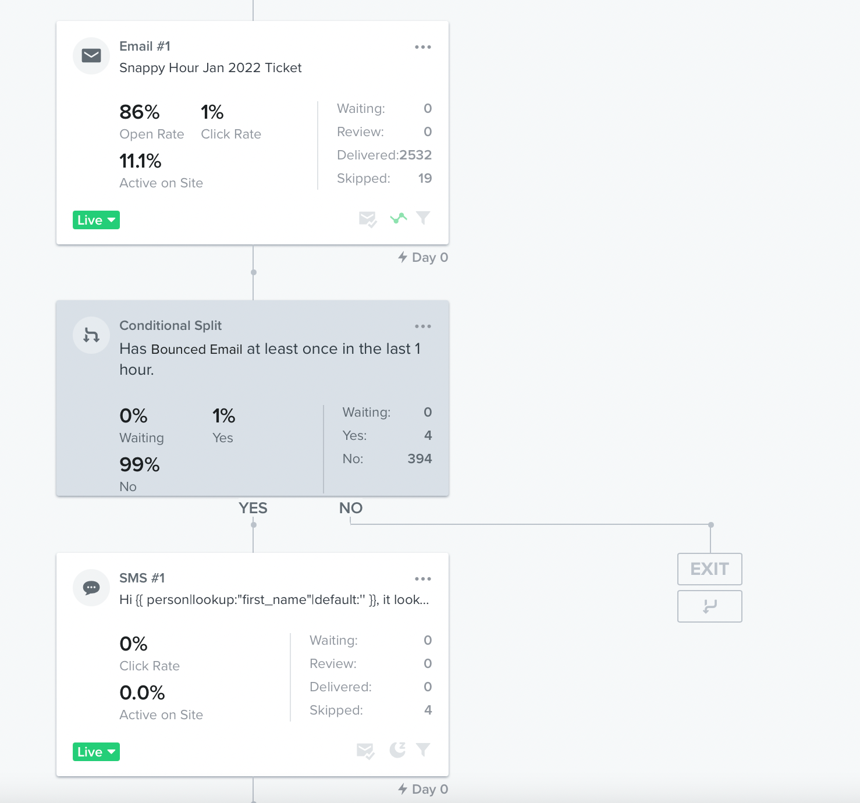Click the Day 0 label under SMS #1
The height and width of the screenshot is (803, 860).
pyautogui.click(x=423, y=789)
